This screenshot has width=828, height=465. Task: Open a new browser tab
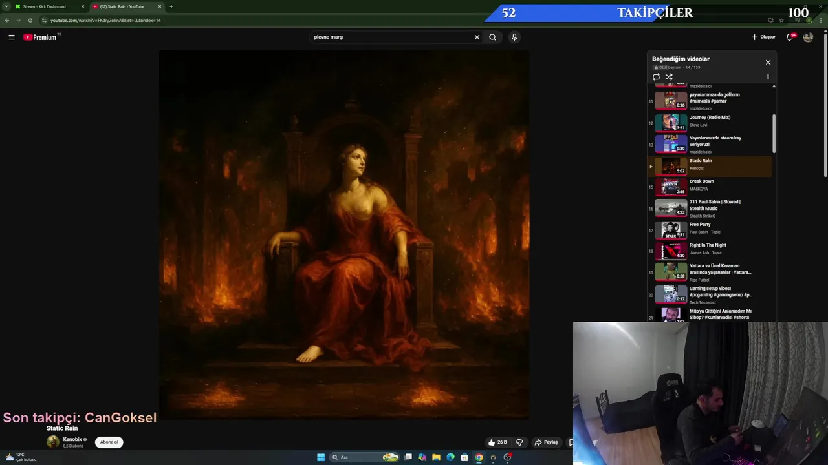(x=171, y=6)
